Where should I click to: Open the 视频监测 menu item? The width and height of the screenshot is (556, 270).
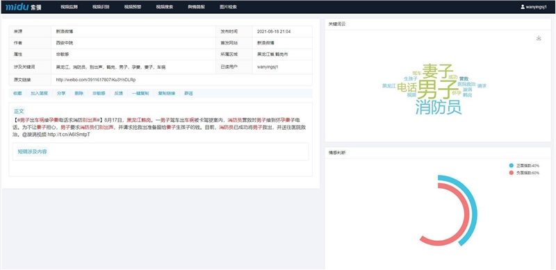(69, 7)
